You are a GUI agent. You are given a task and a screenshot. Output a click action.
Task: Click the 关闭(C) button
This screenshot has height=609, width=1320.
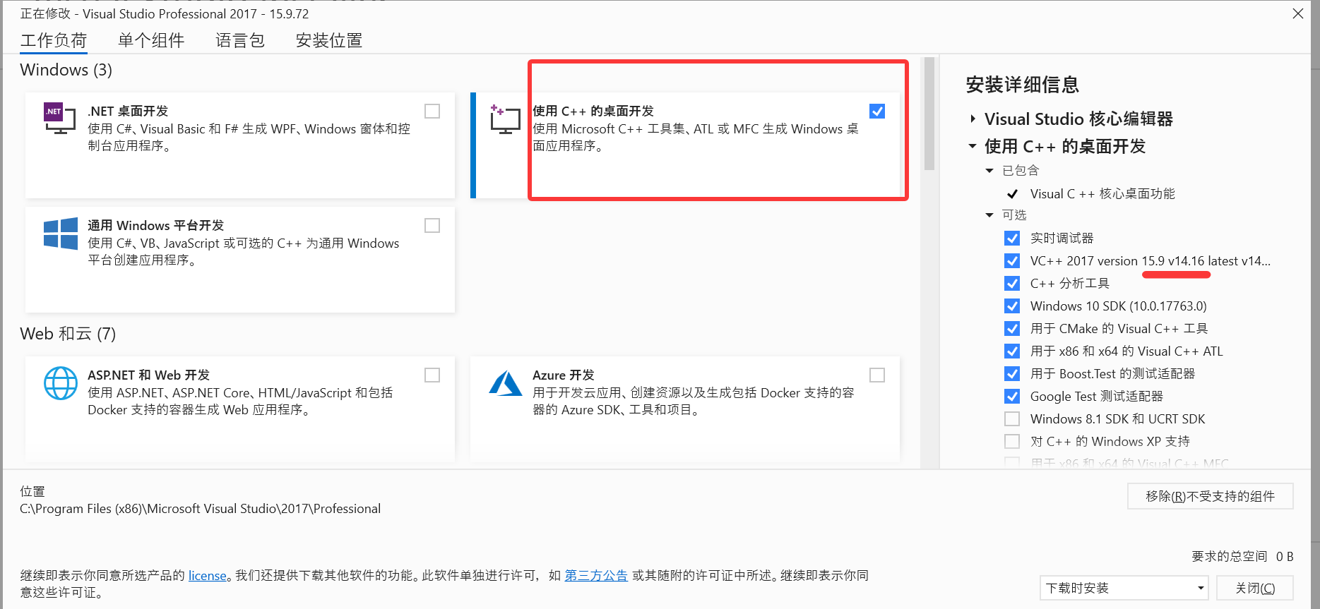tap(1255, 589)
